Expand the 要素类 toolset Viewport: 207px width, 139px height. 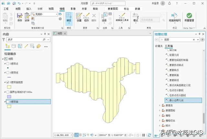(x=159, y=105)
